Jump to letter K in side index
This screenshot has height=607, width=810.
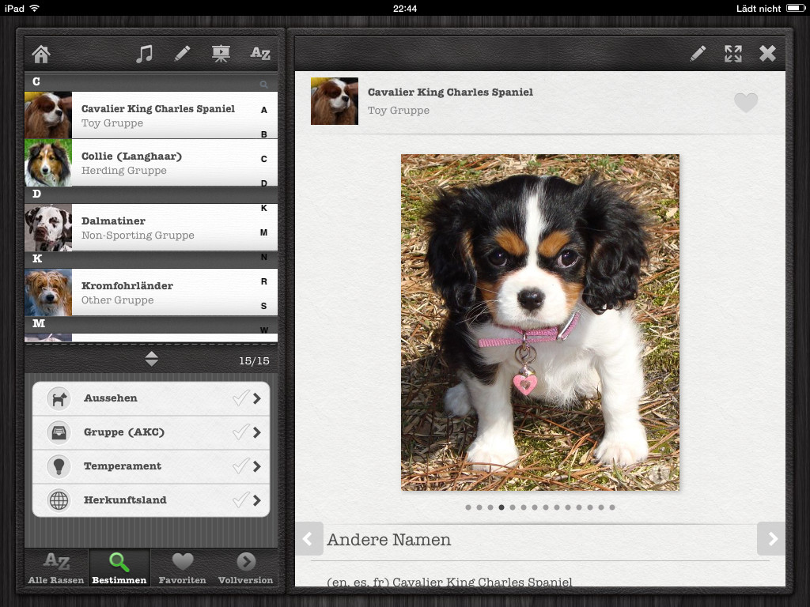click(264, 208)
